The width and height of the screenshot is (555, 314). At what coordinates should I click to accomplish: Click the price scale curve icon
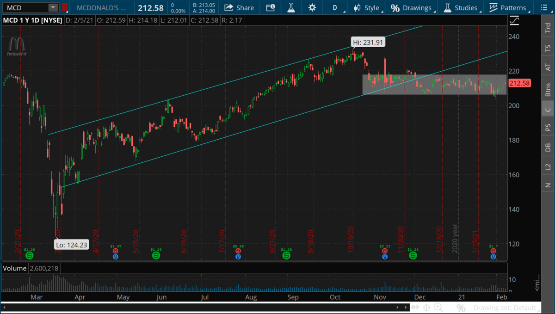pyautogui.click(x=514, y=20)
